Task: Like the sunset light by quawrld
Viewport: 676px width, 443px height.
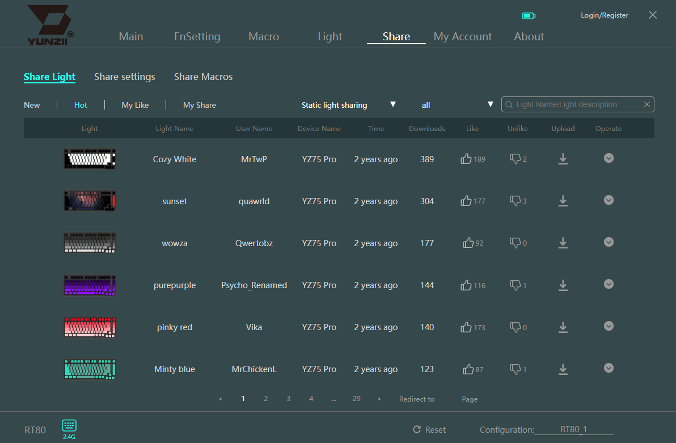Action: click(467, 201)
